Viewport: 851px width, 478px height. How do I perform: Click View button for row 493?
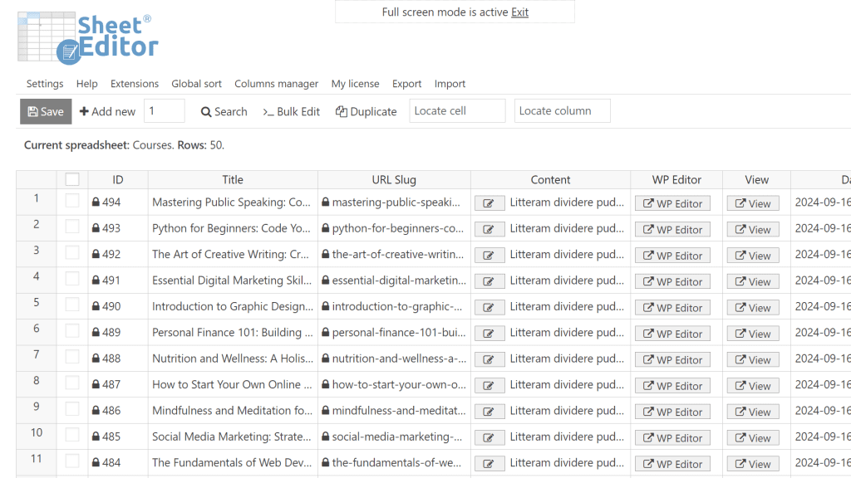(x=753, y=229)
